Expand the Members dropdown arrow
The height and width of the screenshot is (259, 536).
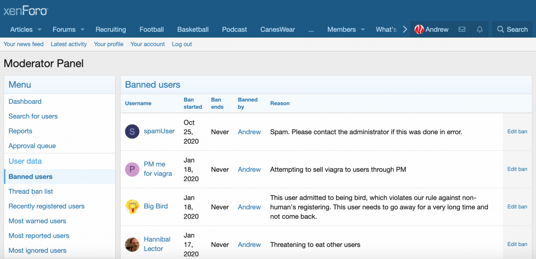click(363, 30)
